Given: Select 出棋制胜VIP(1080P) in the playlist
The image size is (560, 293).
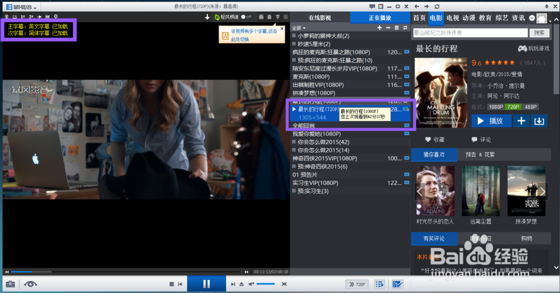Looking at the screenshot, I should pos(351,85).
